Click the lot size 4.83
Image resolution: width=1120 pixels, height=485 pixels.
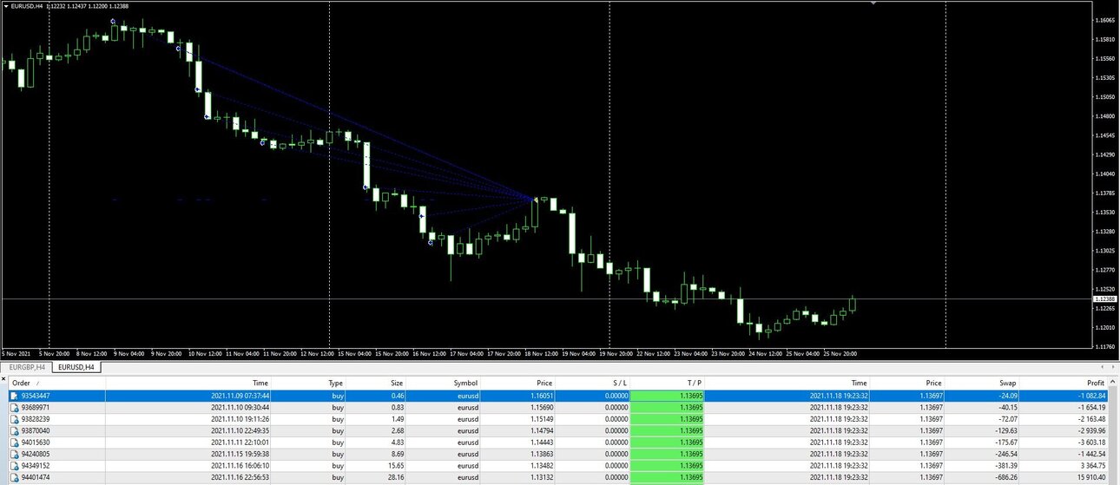396,442
